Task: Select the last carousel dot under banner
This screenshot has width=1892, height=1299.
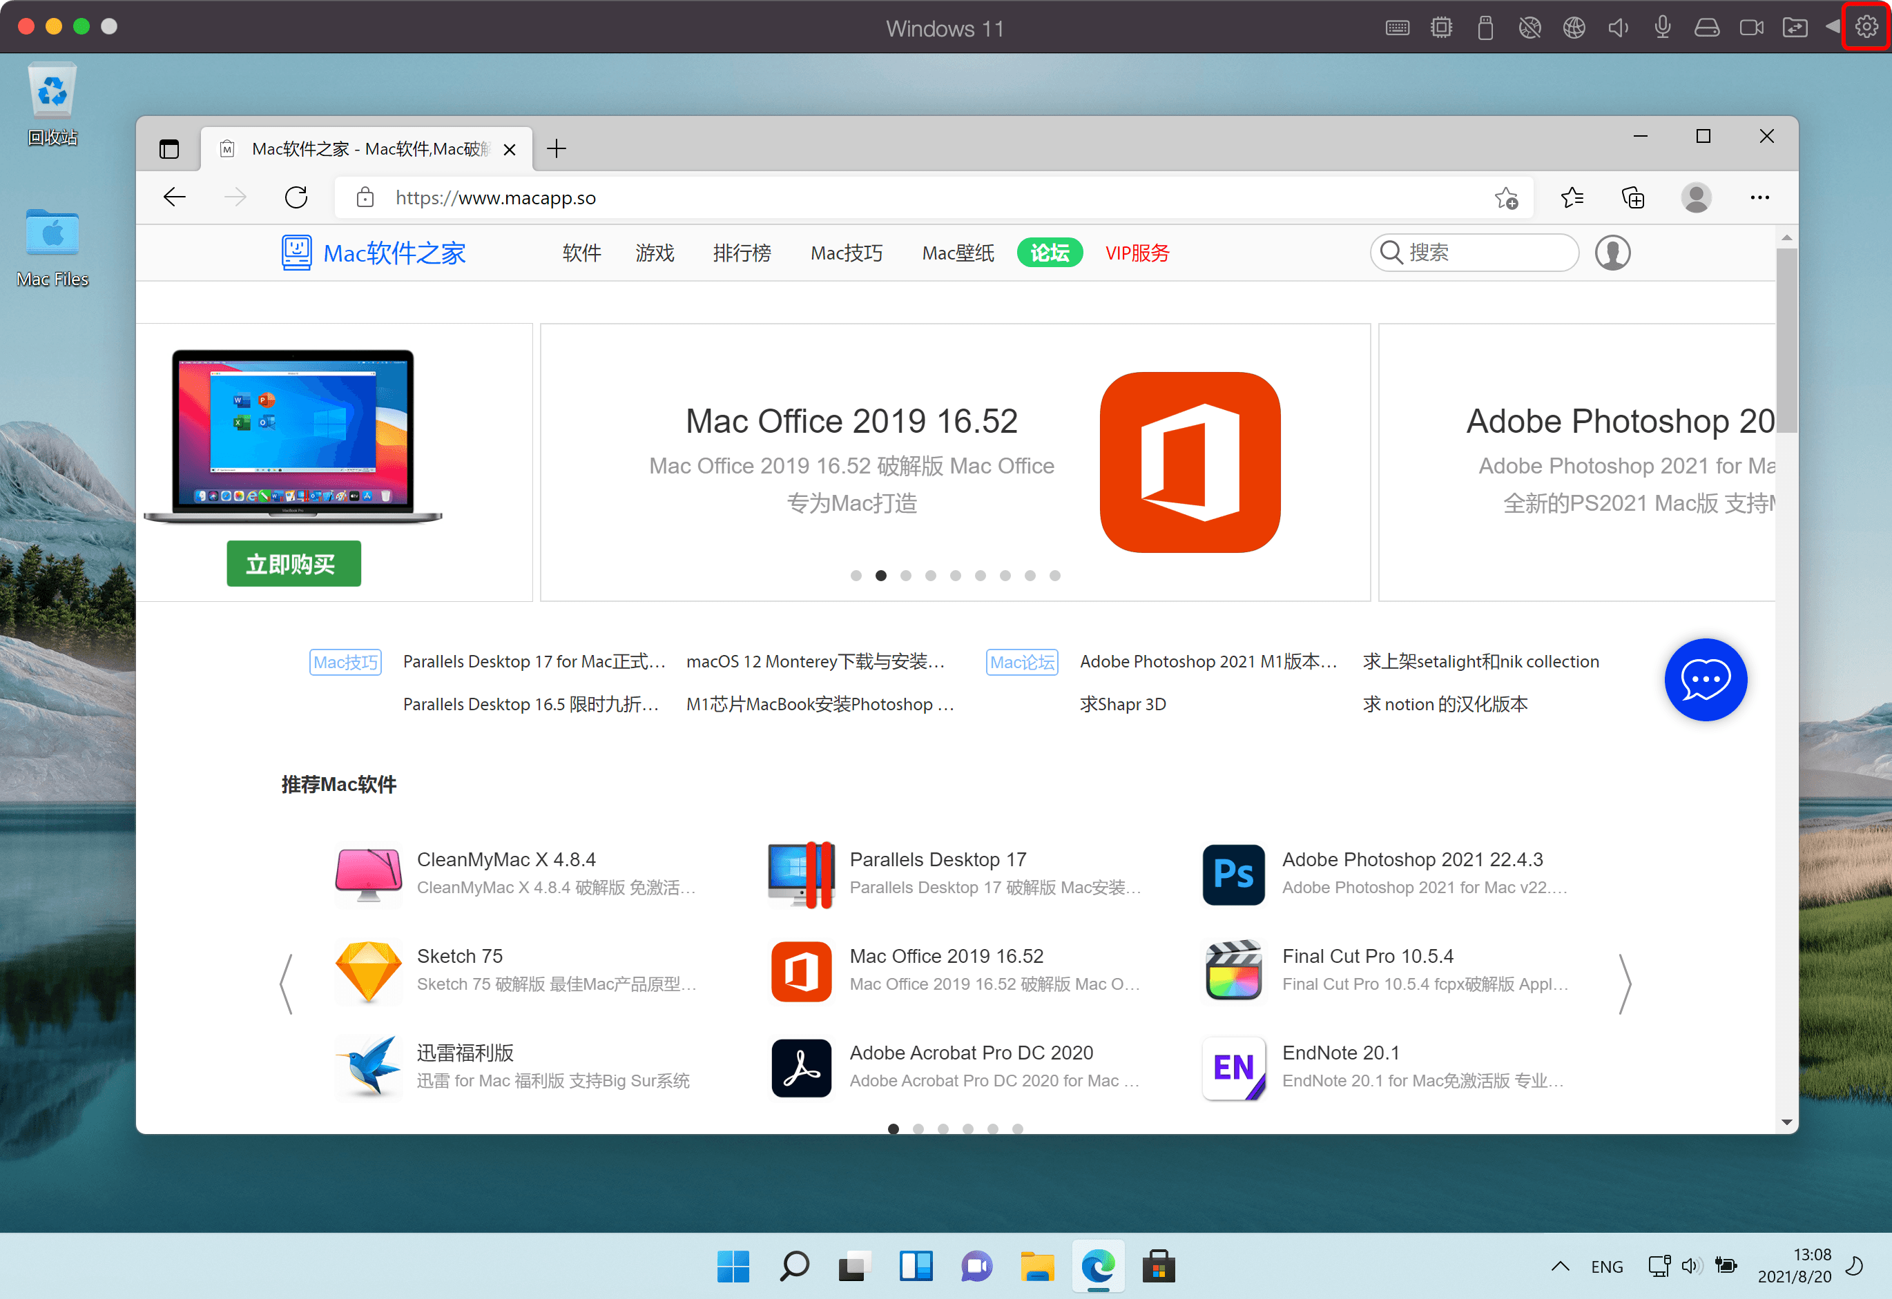Action: (x=1054, y=576)
